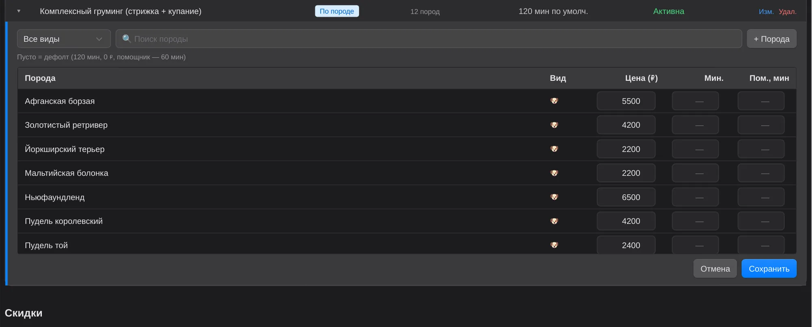This screenshot has height=327, width=812.
Task: Edit price field for Мальтийская болонка
Action: click(626, 173)
